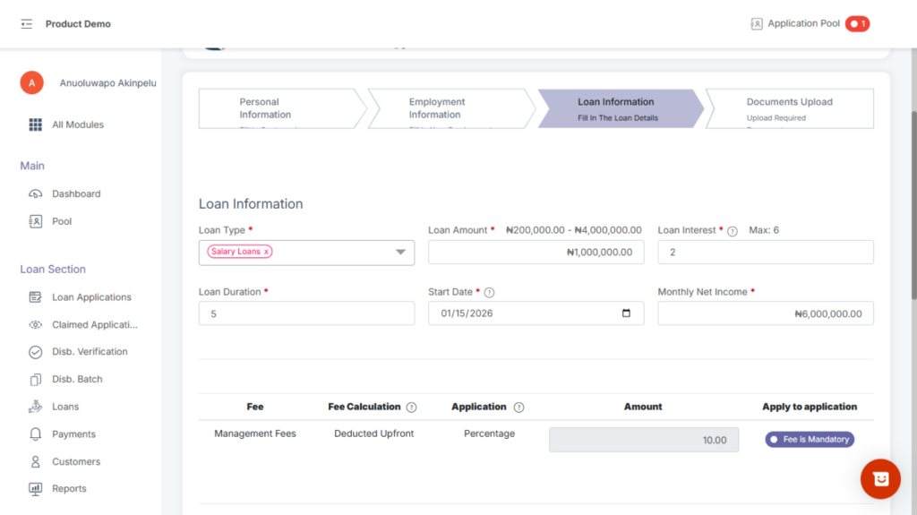
Task: Click the Loan Amount input field
Action: (536, 253)
